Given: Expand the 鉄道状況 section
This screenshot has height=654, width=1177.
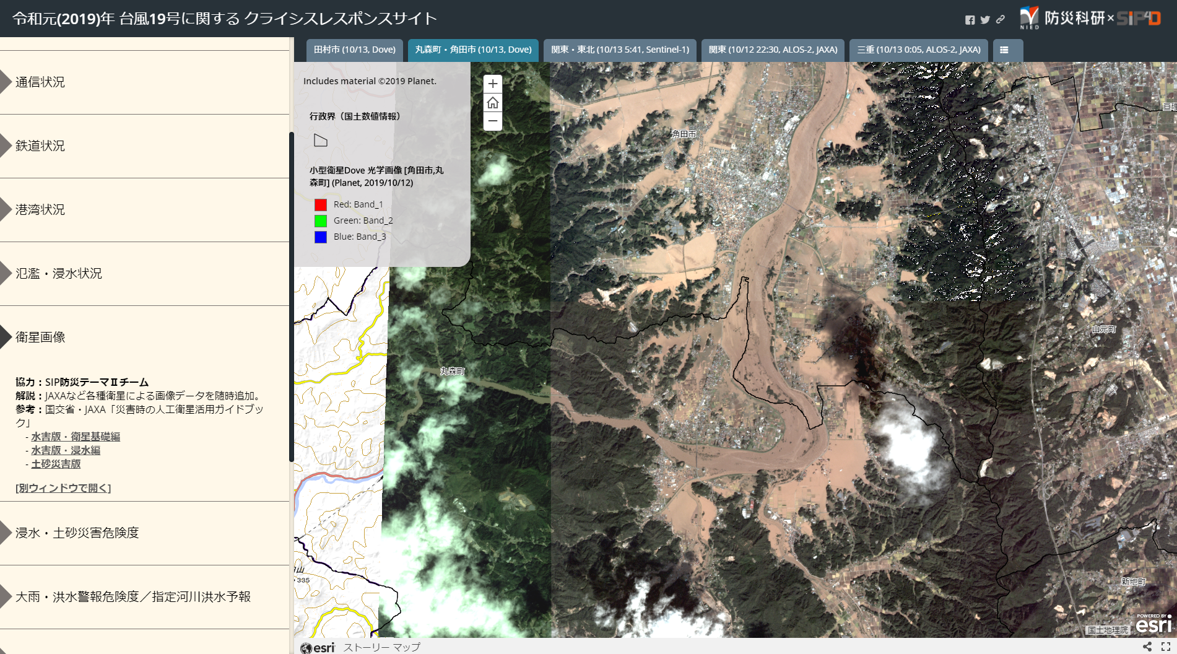Looking at the screenshot, I should pyautogui.click(x=40, y=146).
